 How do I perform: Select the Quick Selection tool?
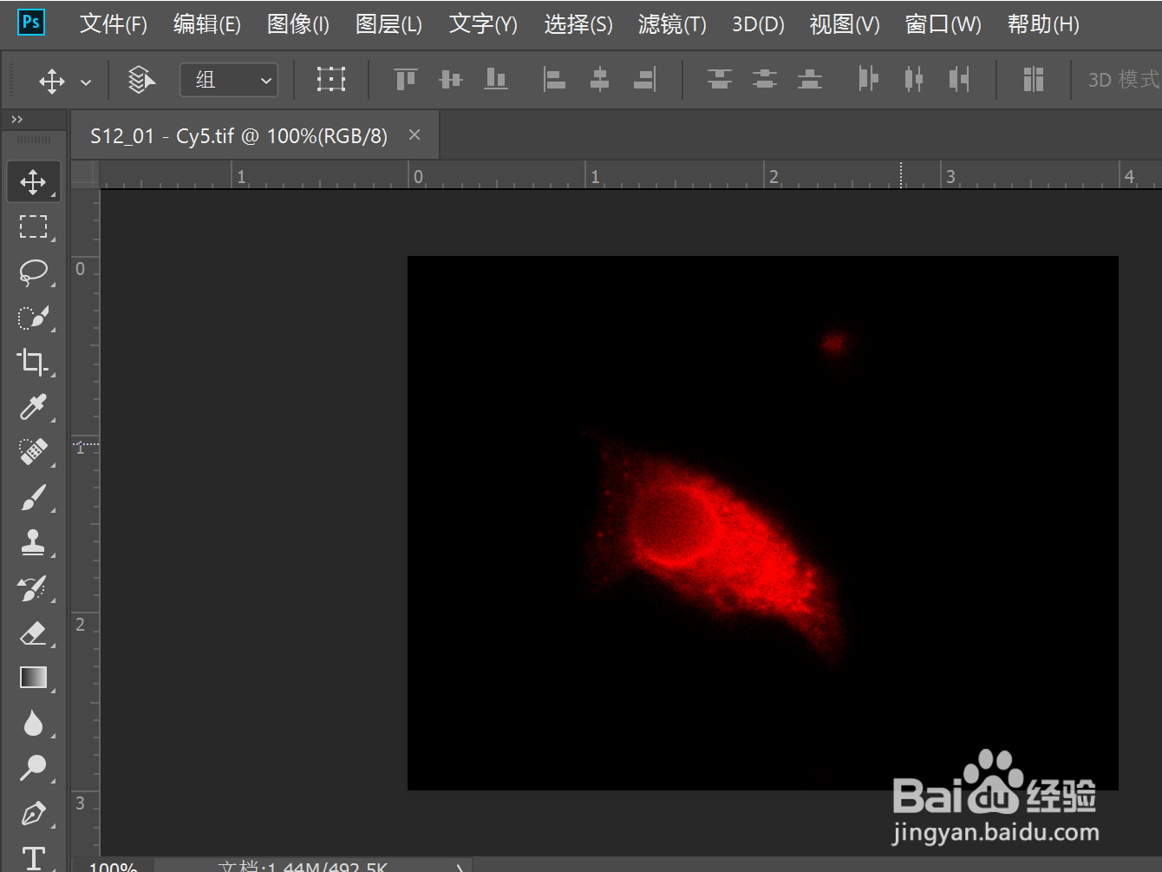click(33, 318)
